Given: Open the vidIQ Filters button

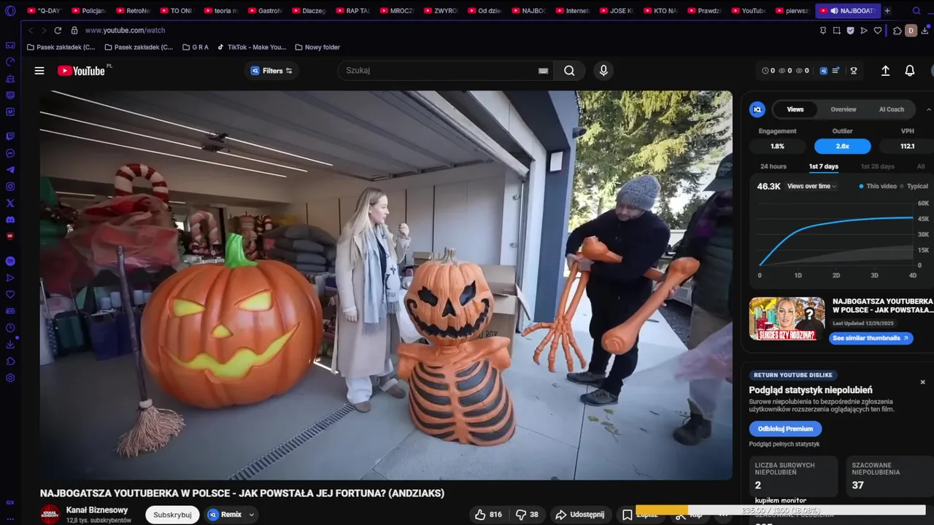Looking at the screenshot, I should tap(271, 71).
